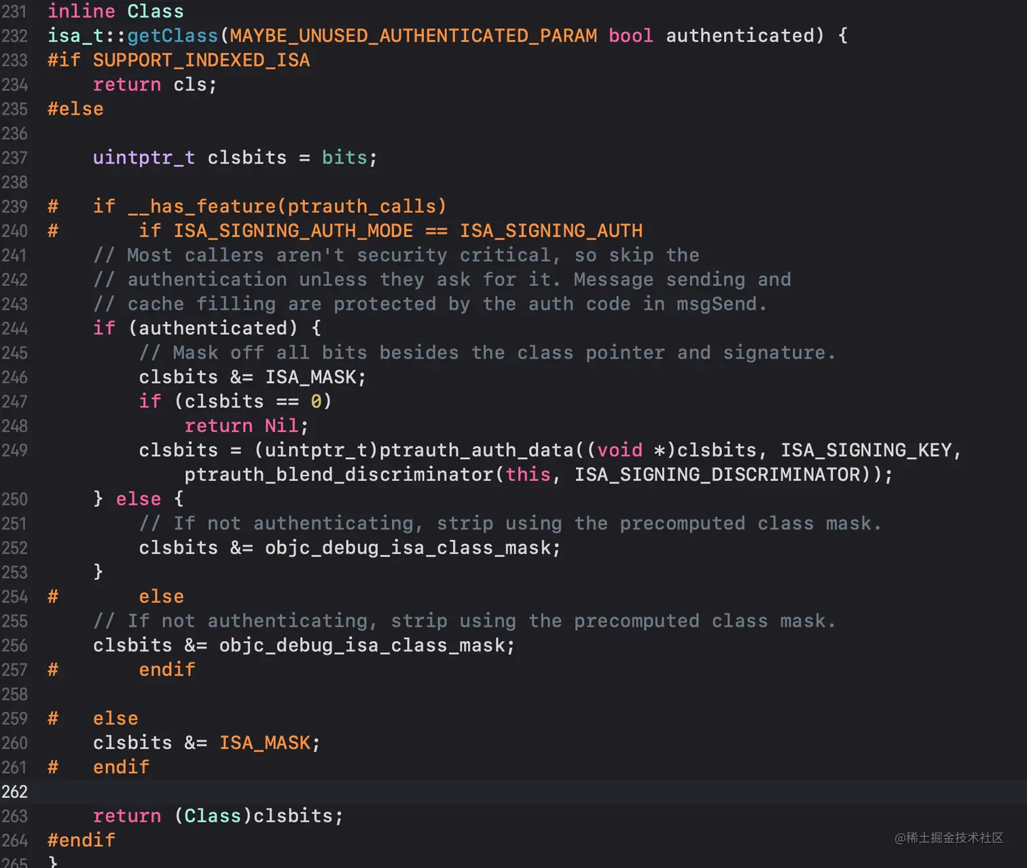Click ptrauth_auth_data call on line 249
Viewport: 1027px width, 868px height.
coord(476,450)
